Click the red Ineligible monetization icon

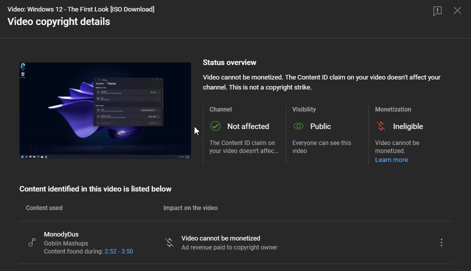(x=381, y=126)
